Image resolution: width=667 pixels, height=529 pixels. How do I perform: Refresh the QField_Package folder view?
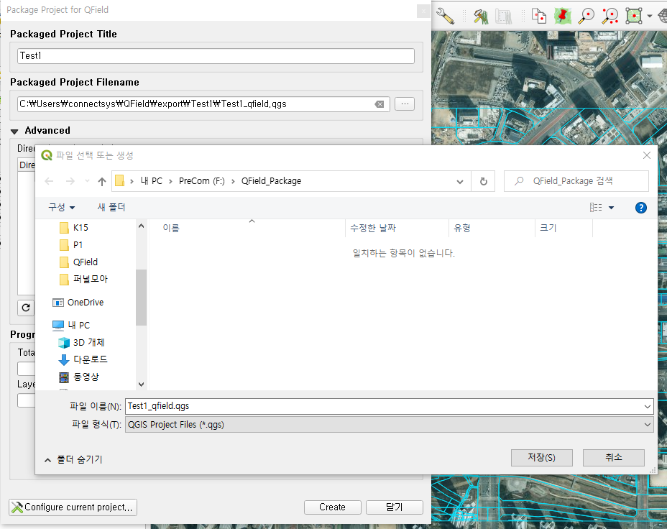(x=483, y=182)
